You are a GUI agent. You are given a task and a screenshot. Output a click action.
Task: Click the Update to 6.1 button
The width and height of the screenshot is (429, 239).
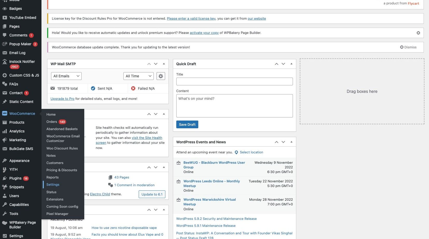coord(152,194)
